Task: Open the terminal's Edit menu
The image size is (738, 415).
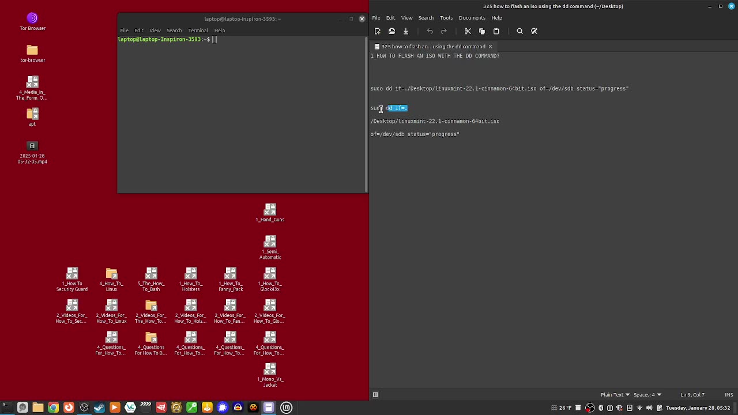Action: (139, 31)
